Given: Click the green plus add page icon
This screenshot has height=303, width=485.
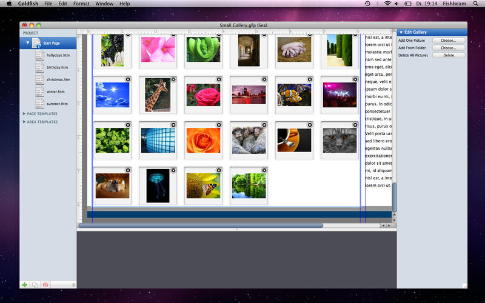Looking at the screenshot, I should coord(24,284).
